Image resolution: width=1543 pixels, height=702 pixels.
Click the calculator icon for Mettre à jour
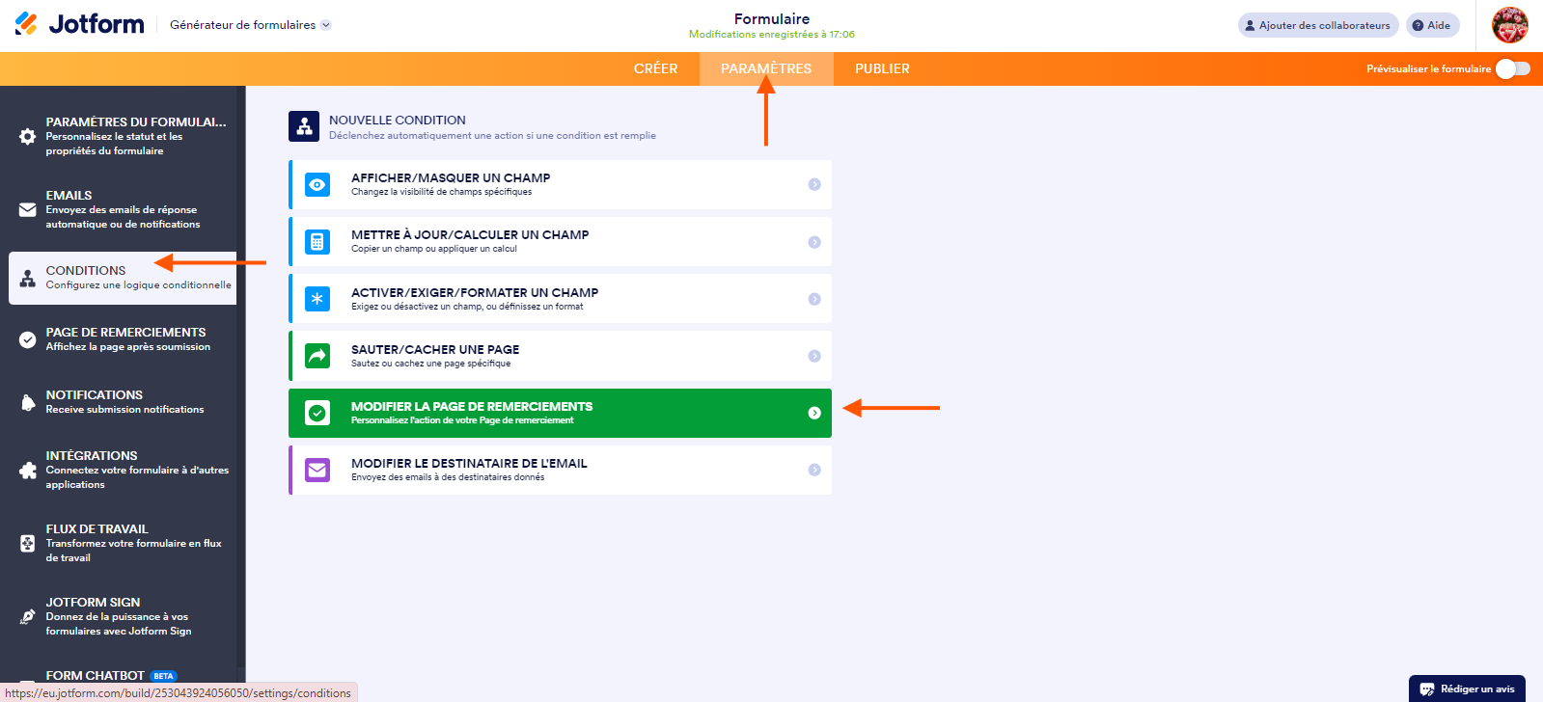coord(317,241)
